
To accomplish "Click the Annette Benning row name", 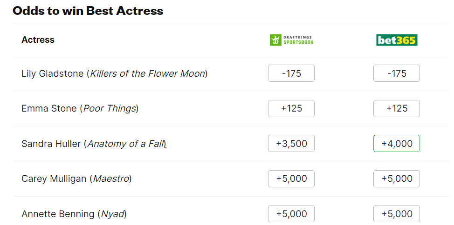I will [x=58, y=214].
